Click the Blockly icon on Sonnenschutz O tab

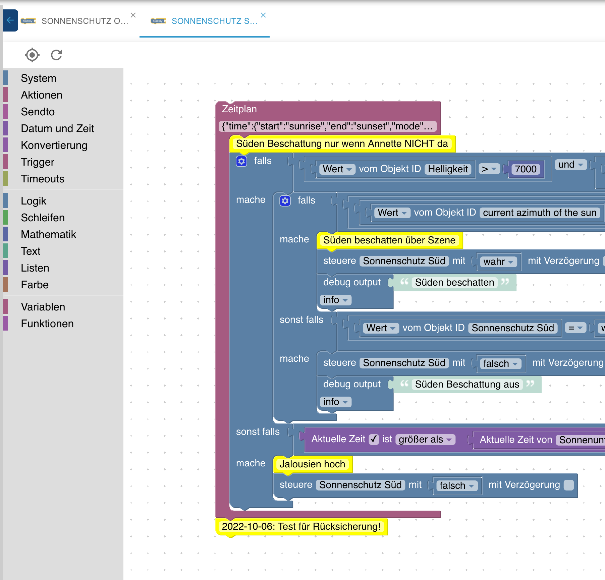pyautogui.click(x=28, y=21)
